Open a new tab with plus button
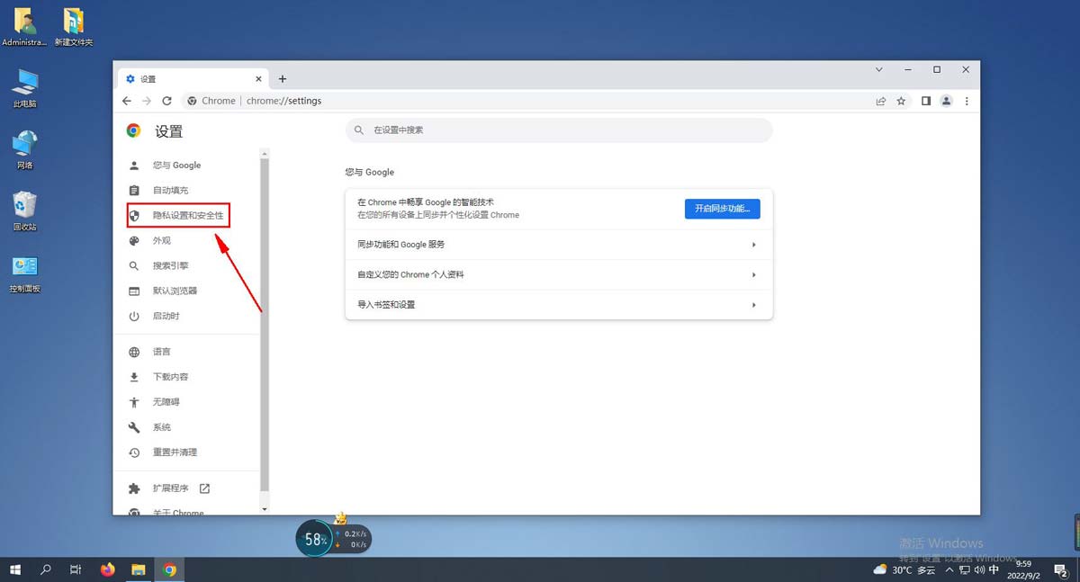1080x582 pixels. click(x=282, y=79)
